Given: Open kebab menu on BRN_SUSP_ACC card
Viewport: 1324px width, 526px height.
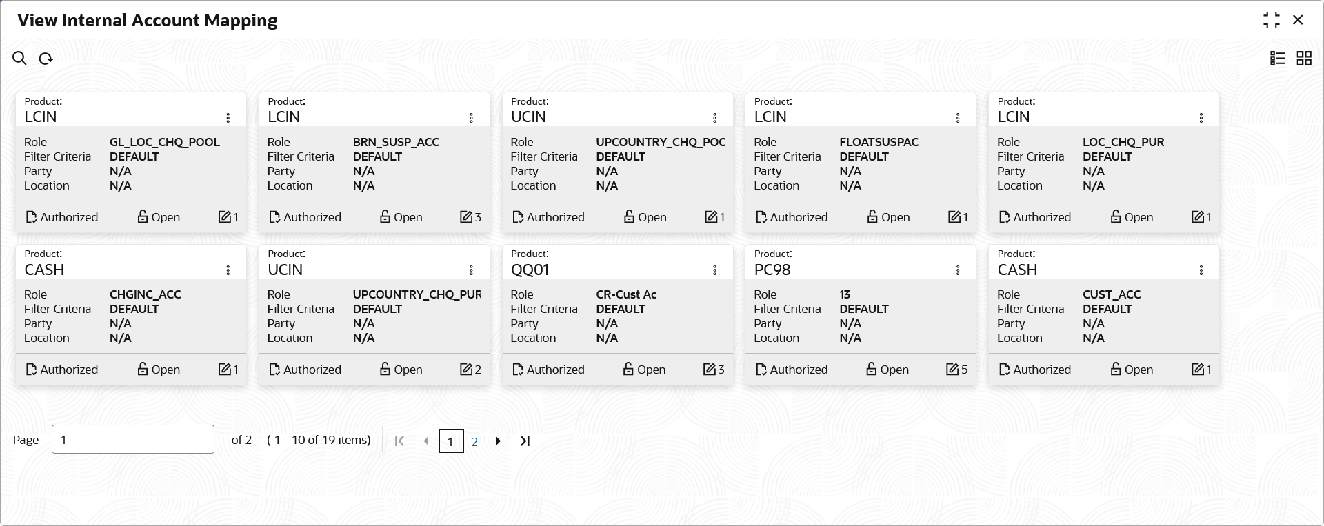Looking at the screenshot, I should point(472,118).
